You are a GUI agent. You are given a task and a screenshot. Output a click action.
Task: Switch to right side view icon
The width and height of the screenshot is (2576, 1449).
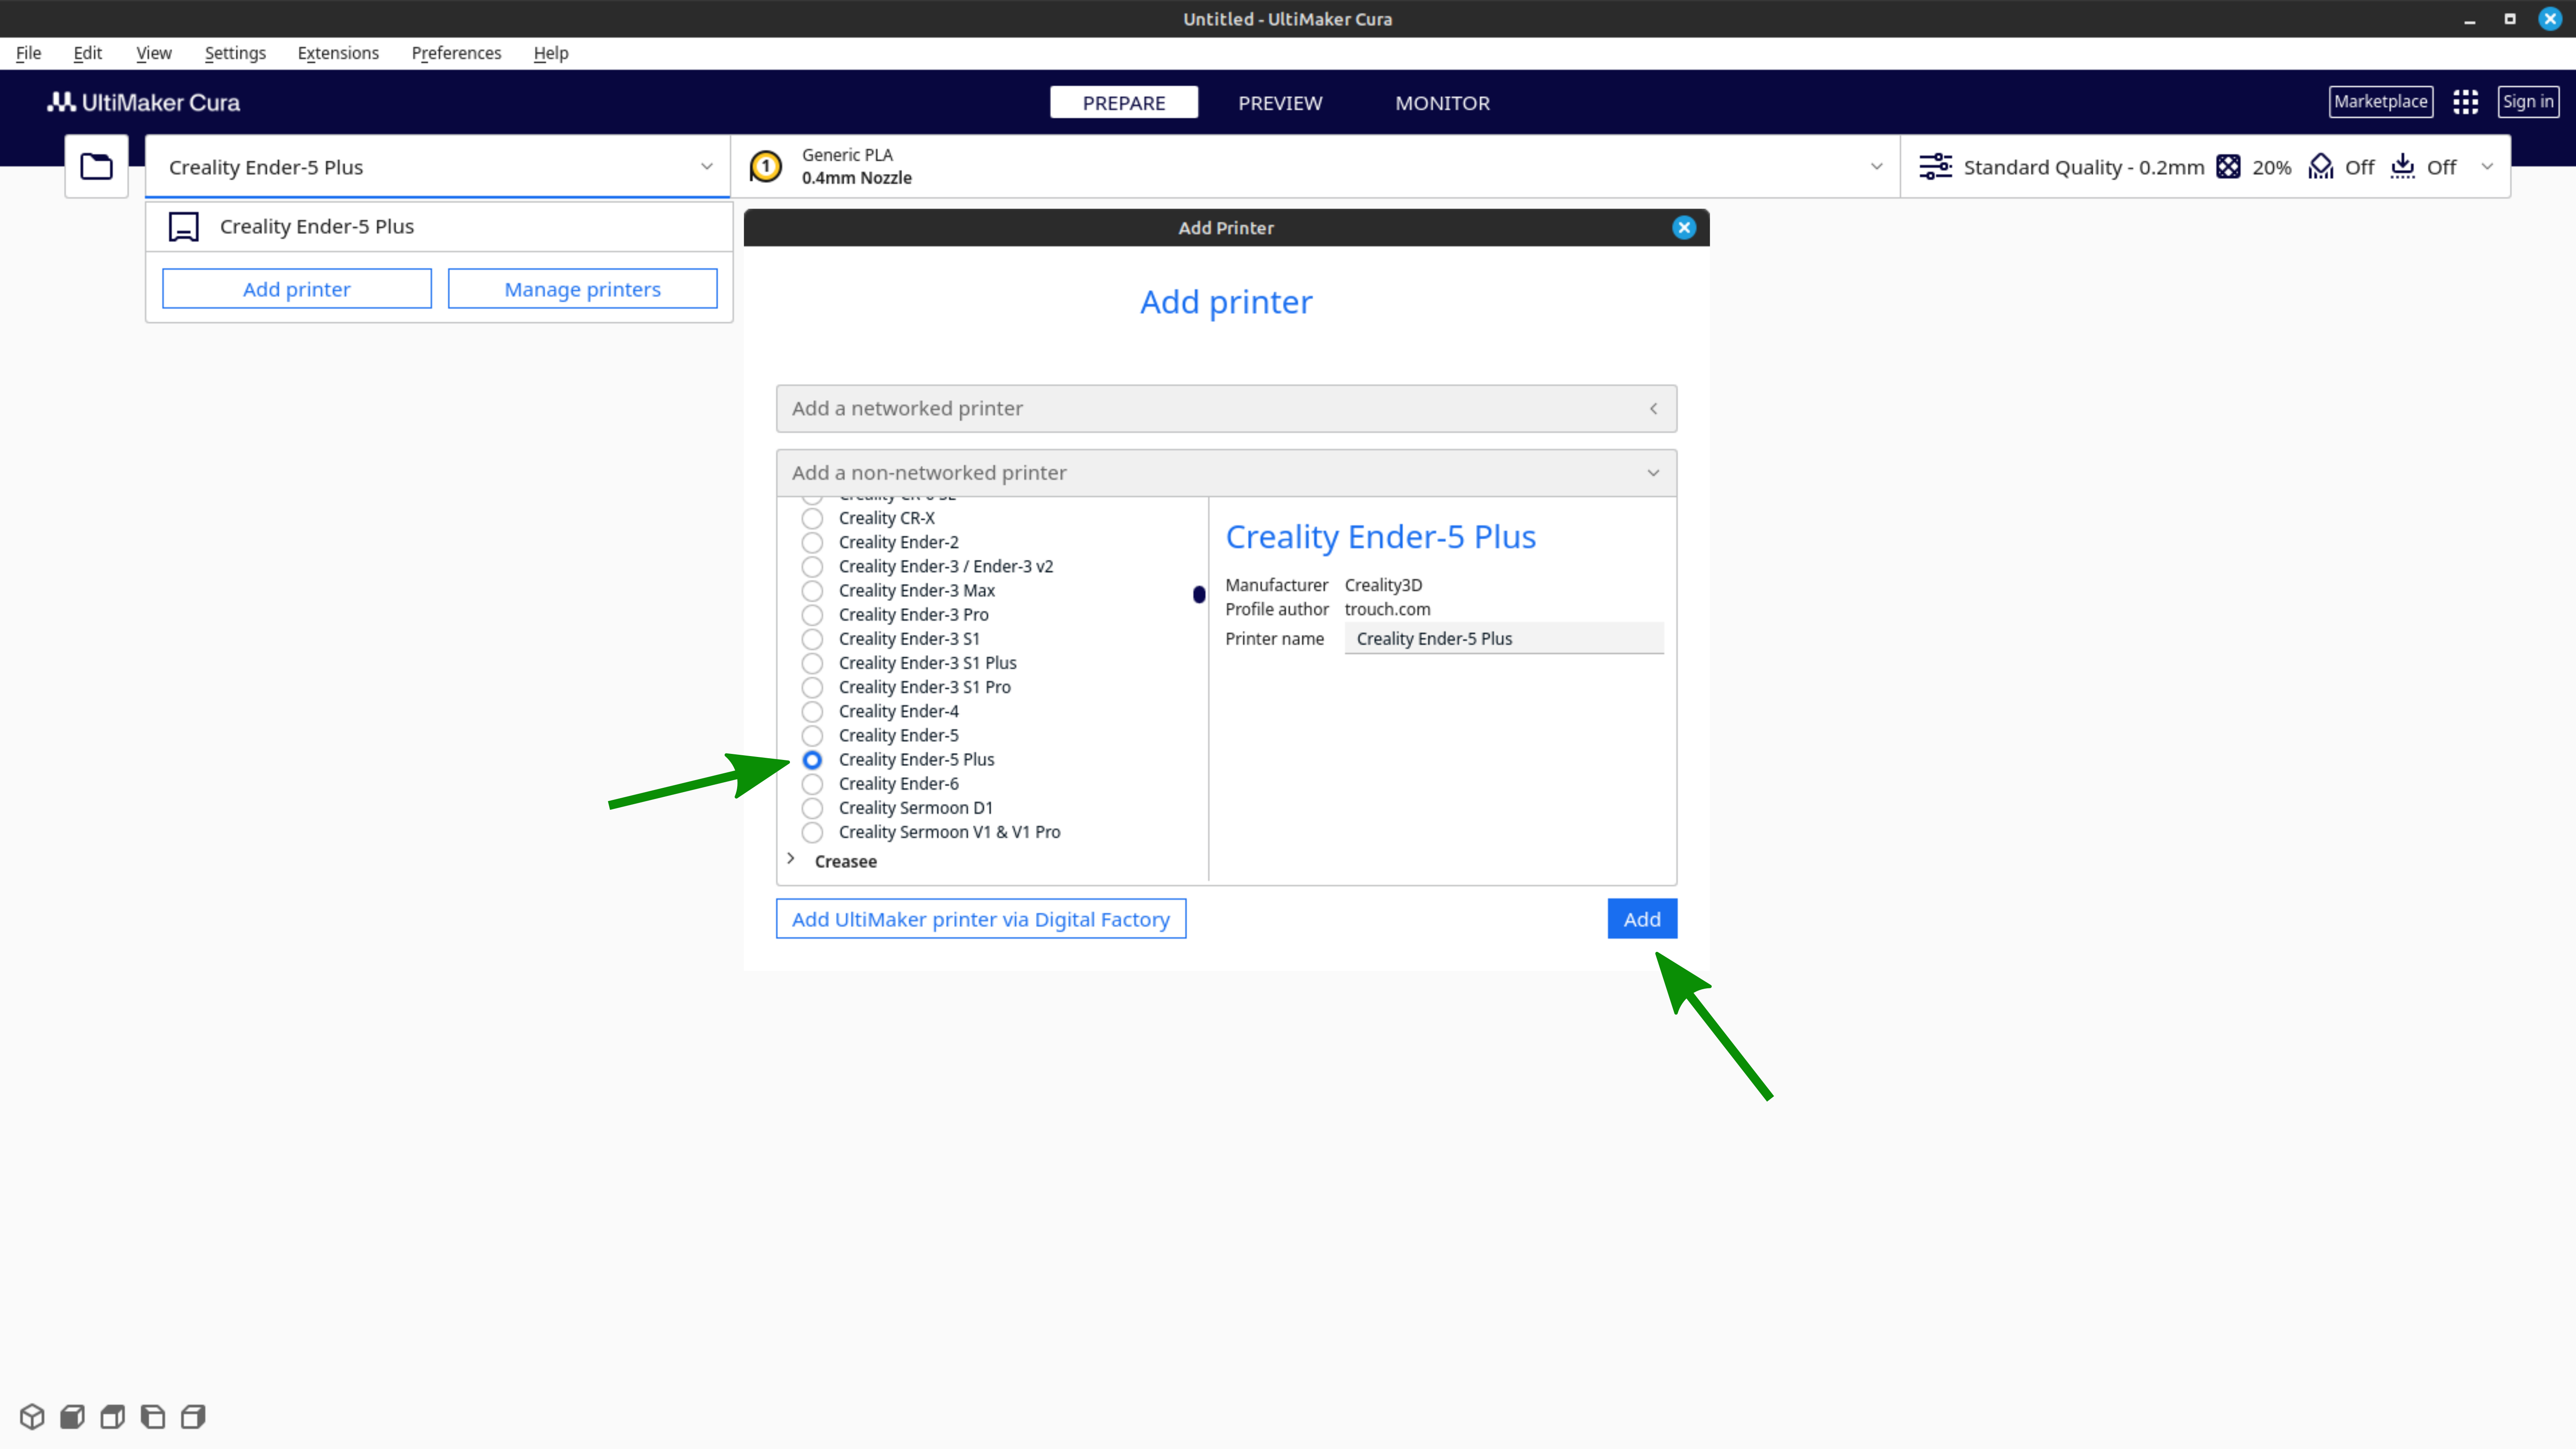click(193, 1416)
